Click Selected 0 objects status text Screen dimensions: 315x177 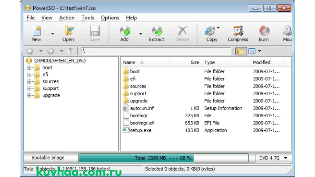(180, 169)
